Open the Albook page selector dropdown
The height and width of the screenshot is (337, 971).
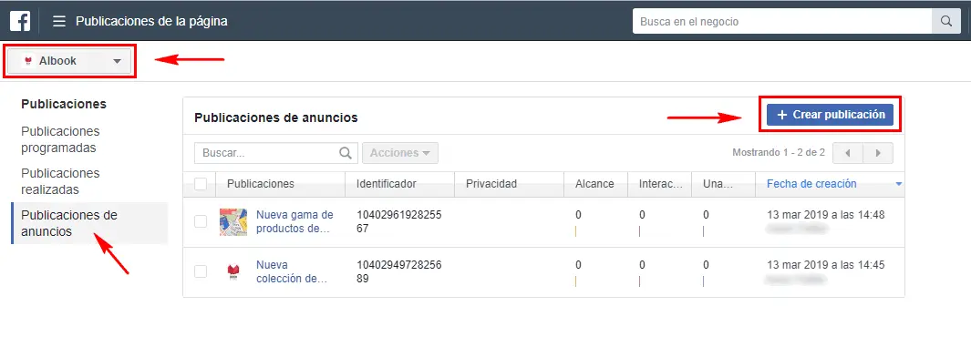[70, 61]
